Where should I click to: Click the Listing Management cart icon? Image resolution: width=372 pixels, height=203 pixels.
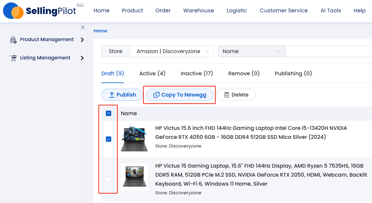(x=13, y=58)
